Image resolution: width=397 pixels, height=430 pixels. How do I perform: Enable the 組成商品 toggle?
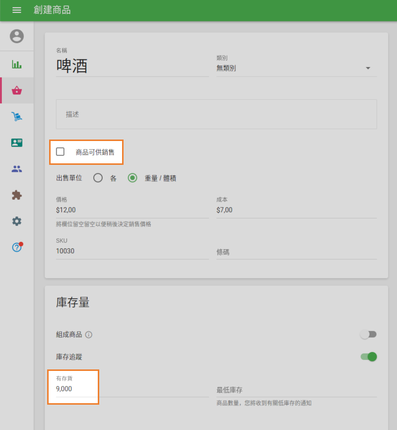coord(368,335)
